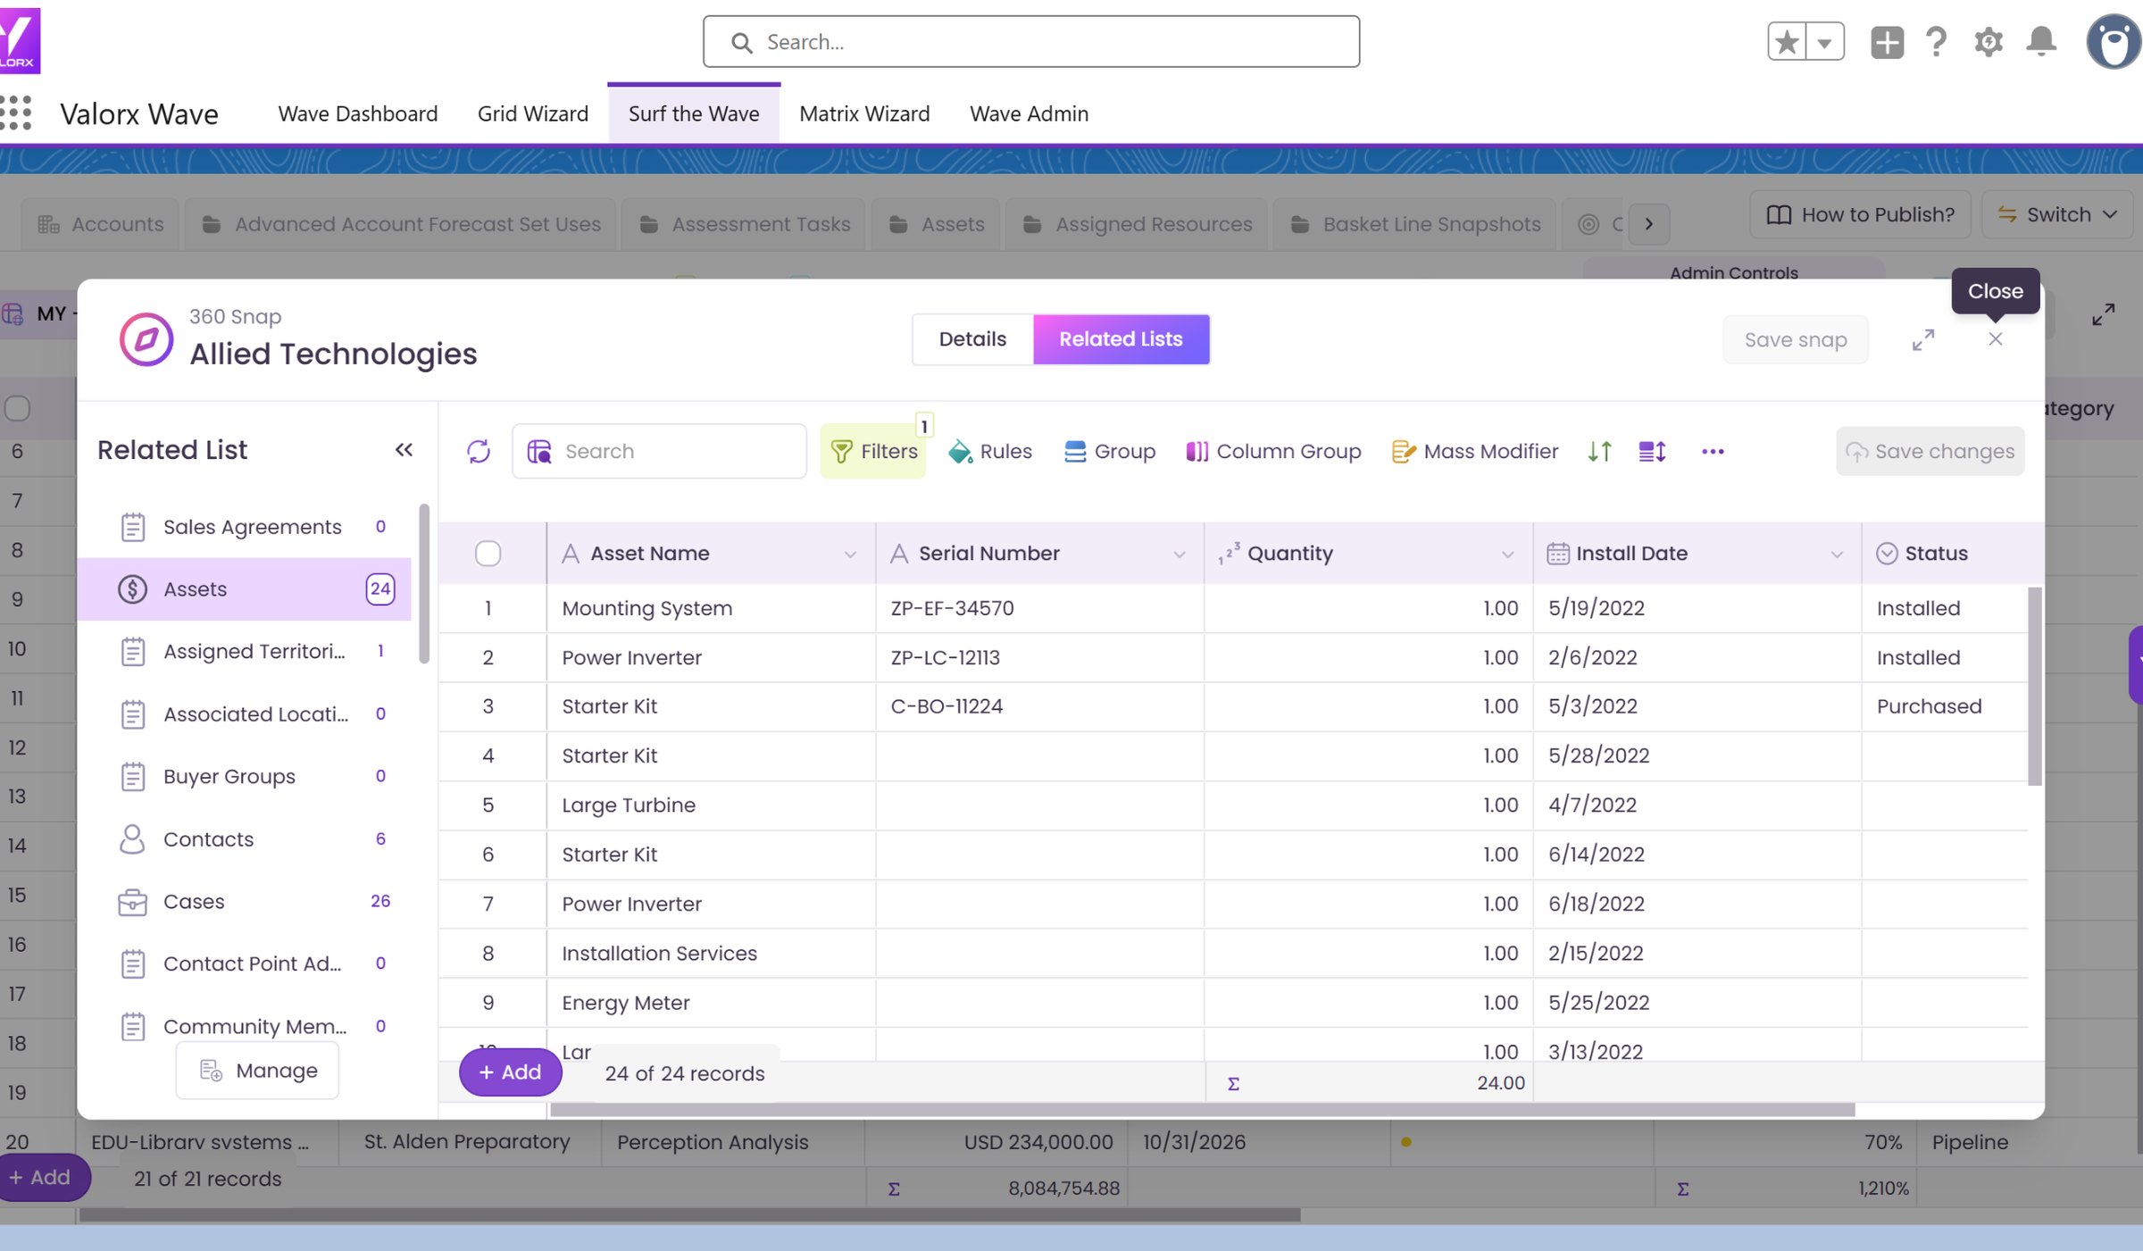Click the Save snap button
Viewport: 2143px width, 1251px height.
pyautogui.click(x=1796, y=339)
